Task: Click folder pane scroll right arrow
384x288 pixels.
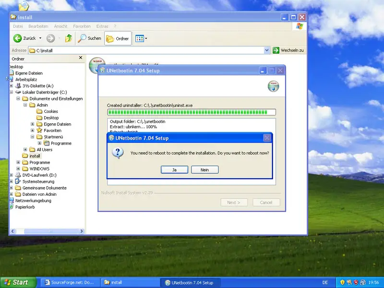Action: tap(82, 231)
